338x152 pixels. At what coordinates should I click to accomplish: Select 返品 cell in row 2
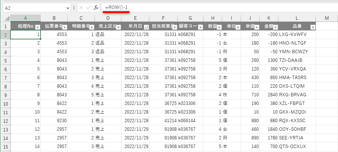tap(108, 35)
